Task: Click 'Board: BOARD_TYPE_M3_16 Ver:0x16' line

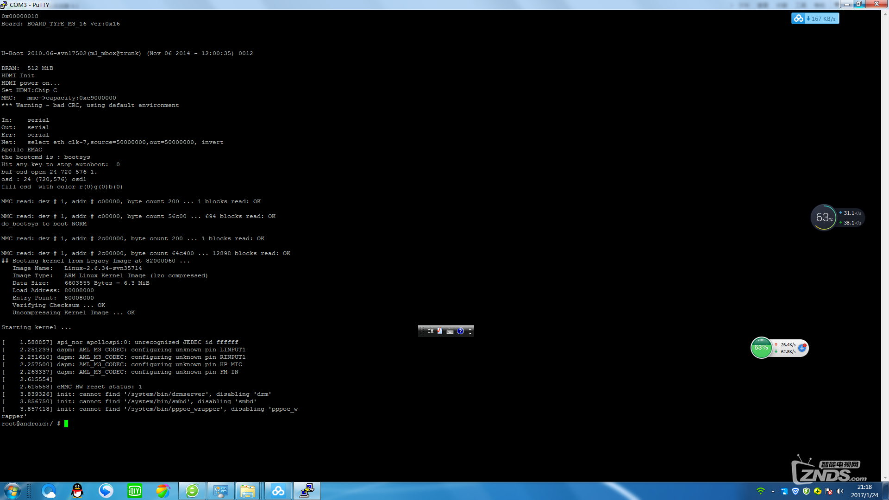Action: [x=61, y=24]
